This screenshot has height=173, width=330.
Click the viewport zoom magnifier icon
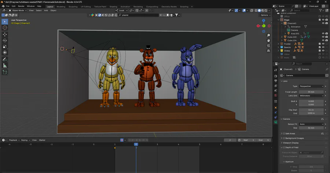268,35
